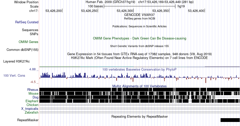Click the 100 vertebrates Basewise Conservation title
Viewport: 240px width, 126px height.
[139, 69]
